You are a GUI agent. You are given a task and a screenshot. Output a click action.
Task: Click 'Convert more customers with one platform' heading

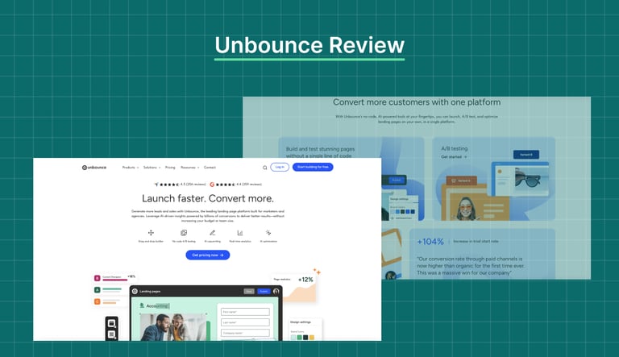pos(417,102)
